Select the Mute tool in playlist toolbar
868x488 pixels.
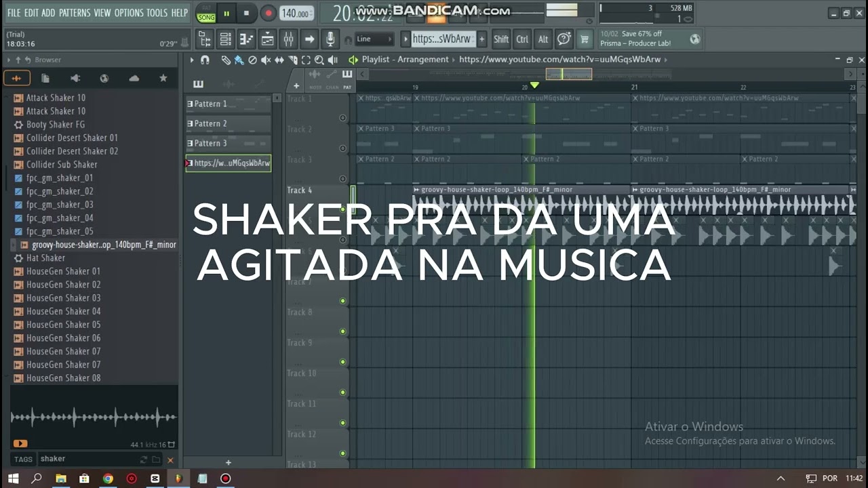pyautogui.click(x=266, y=60)
